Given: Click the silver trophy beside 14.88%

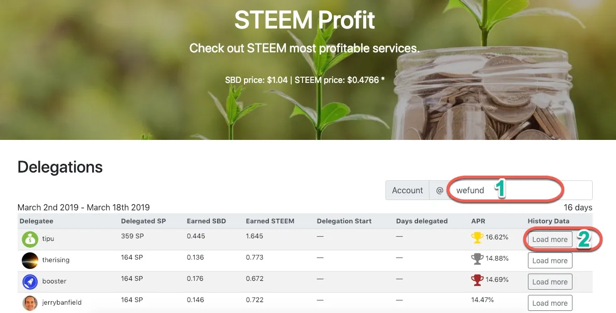Looking at the screenshot, I should point(477,259).
